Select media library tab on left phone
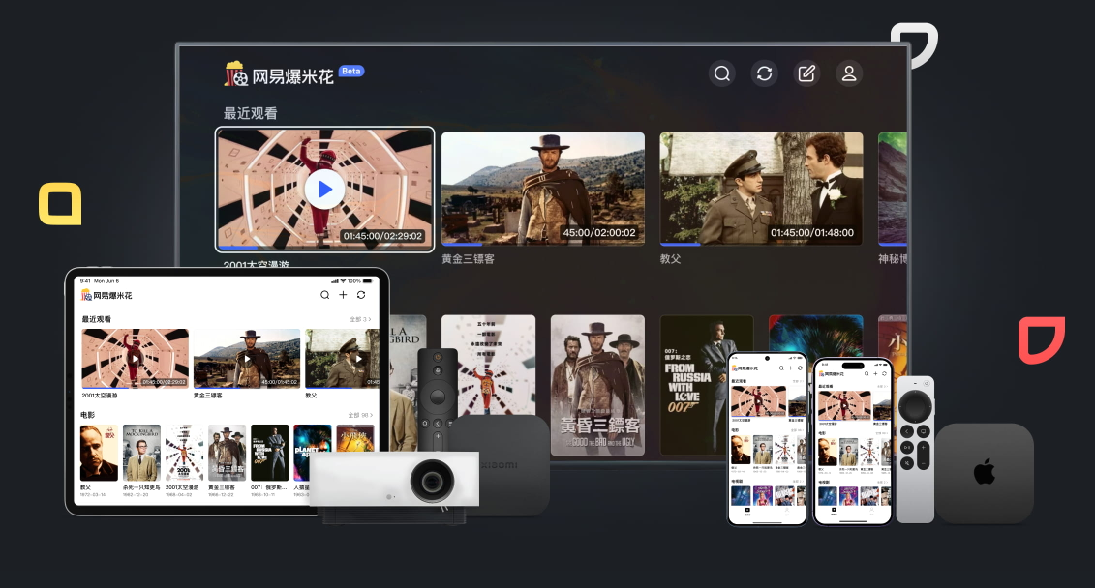Viewport: 1095px width, 588px height. pos(748,512)
